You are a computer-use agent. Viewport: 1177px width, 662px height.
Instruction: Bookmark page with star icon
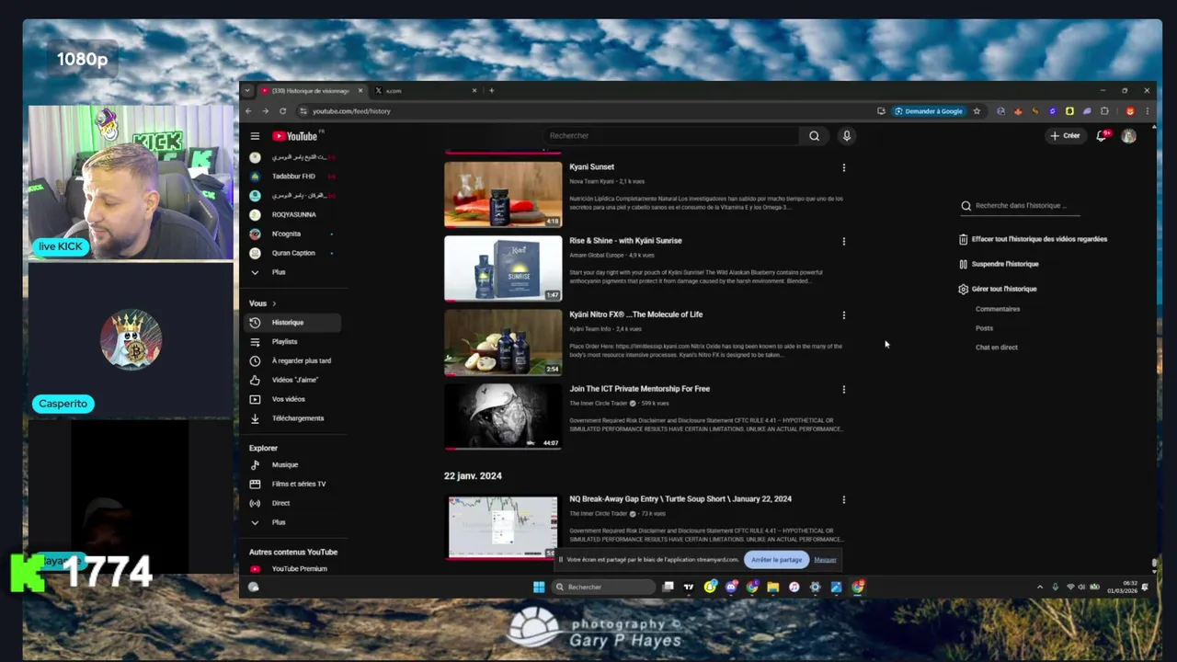pyautogui.click(x=977, y=111)
